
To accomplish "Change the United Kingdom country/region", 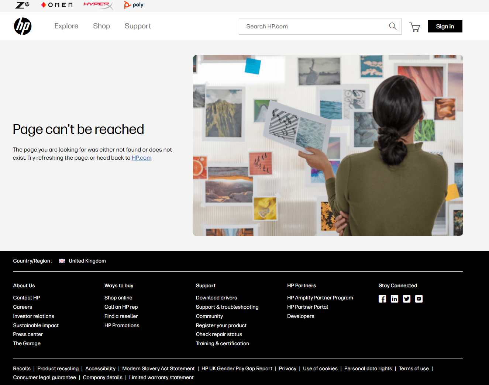I will (x=87, y=261).
